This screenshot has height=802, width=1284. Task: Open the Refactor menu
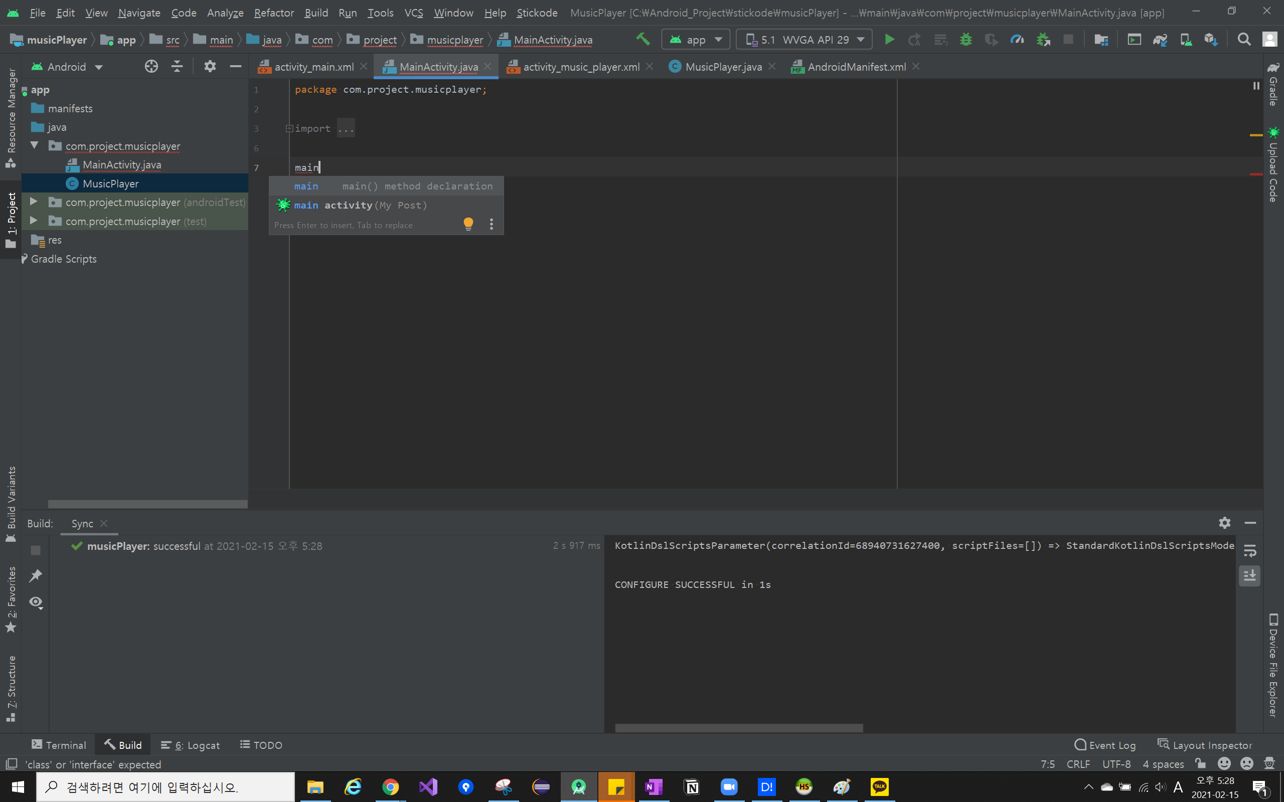273,13
